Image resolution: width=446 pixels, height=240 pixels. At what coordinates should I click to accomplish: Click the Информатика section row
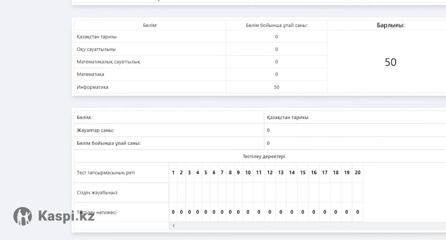[x=93, y=87]
